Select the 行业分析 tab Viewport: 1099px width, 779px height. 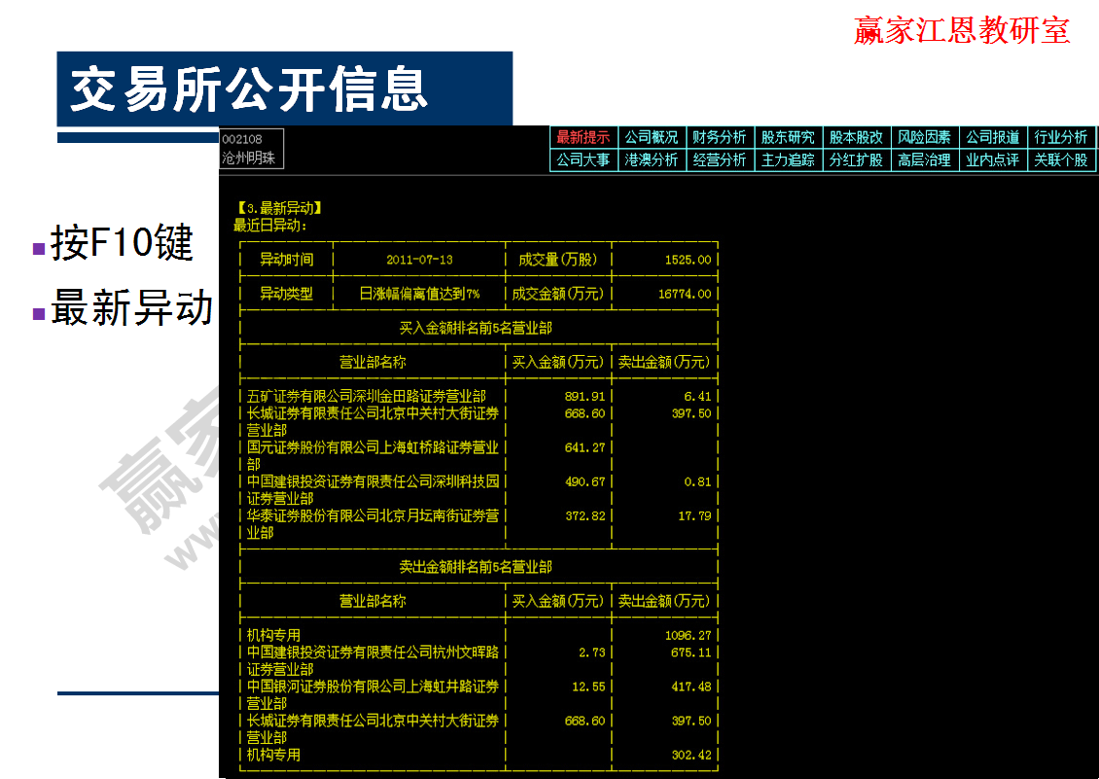1060,137
